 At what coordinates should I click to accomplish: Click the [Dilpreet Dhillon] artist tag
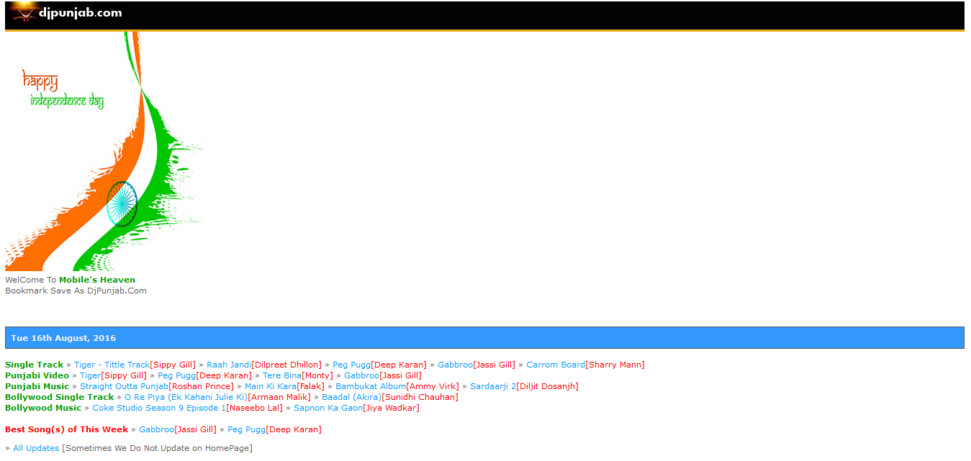coord(286,365)
